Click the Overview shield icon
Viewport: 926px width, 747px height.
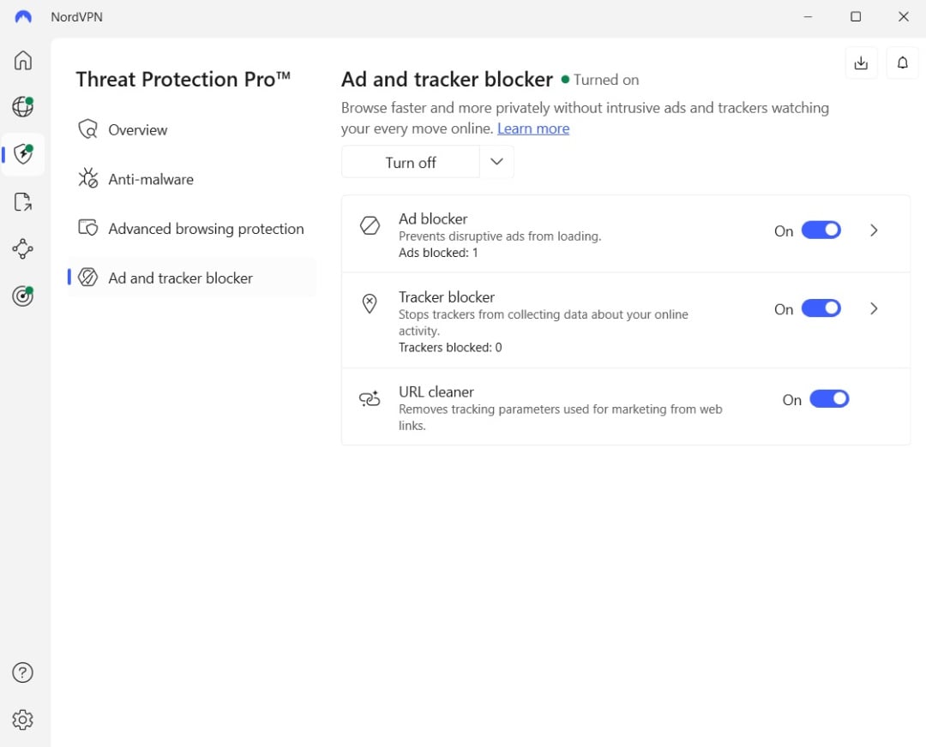click(x=88, y=129)
